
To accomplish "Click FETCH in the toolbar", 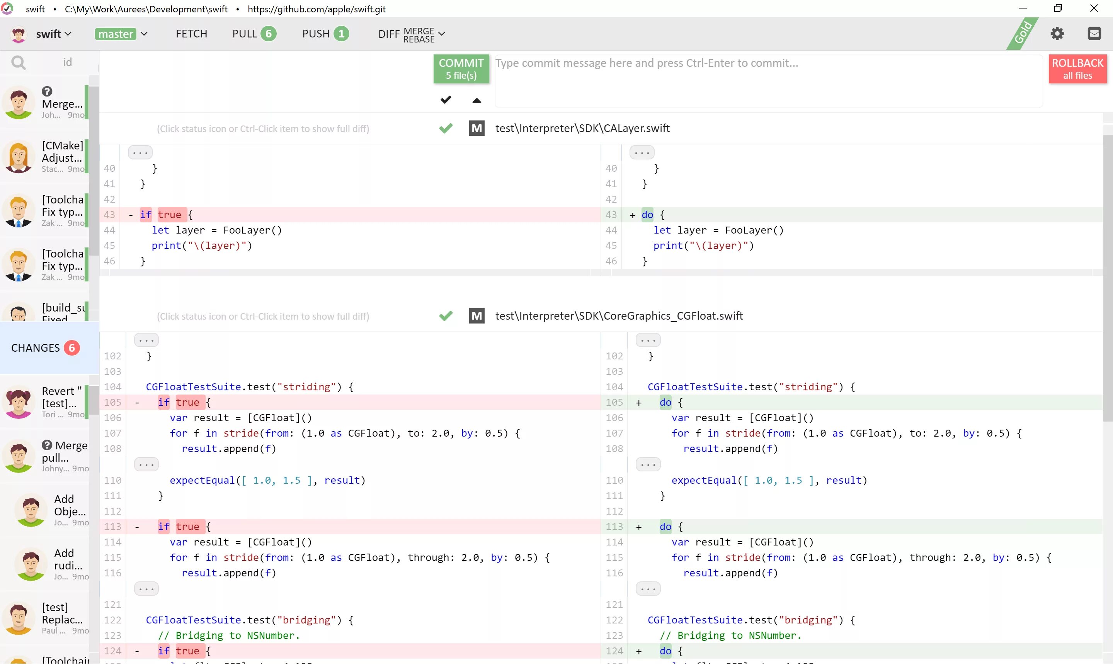I will coord(191,34).
